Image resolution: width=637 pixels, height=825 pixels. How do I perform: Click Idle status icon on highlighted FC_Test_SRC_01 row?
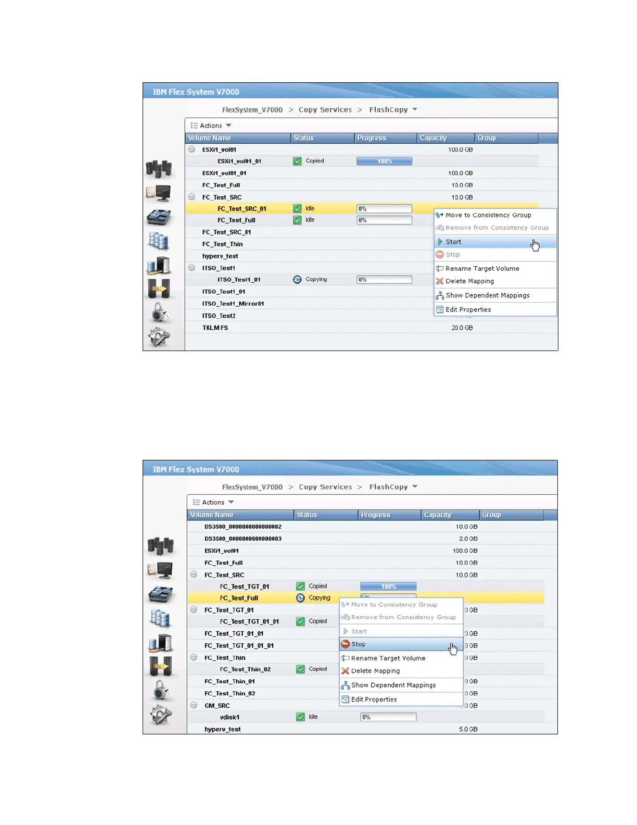pos(297,209)
